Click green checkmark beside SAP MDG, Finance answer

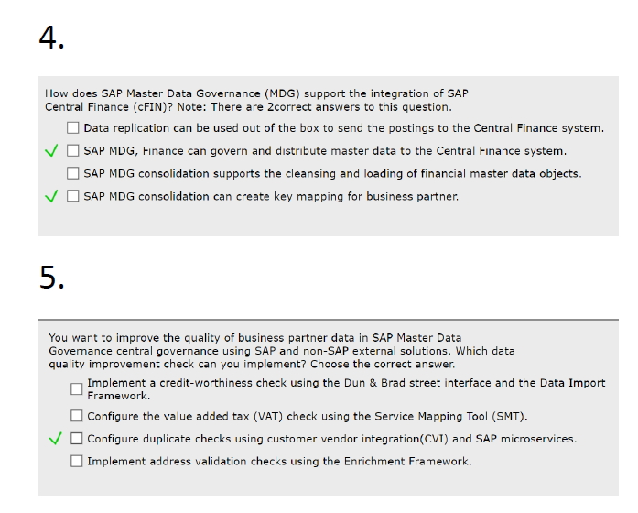(x=51, y=150)
